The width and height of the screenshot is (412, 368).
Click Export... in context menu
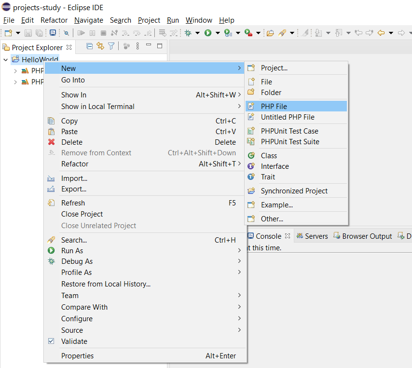(x=145, y=189)
